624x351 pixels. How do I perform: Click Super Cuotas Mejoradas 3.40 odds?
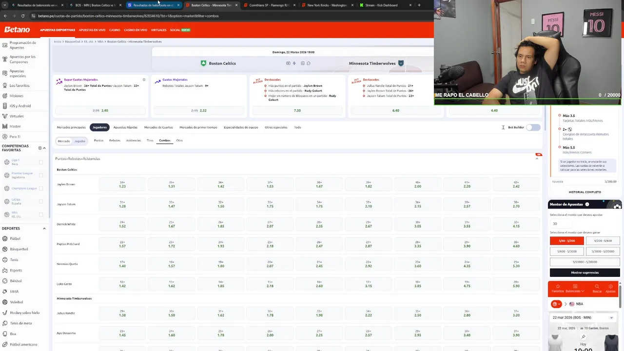[x=101, y=110]
